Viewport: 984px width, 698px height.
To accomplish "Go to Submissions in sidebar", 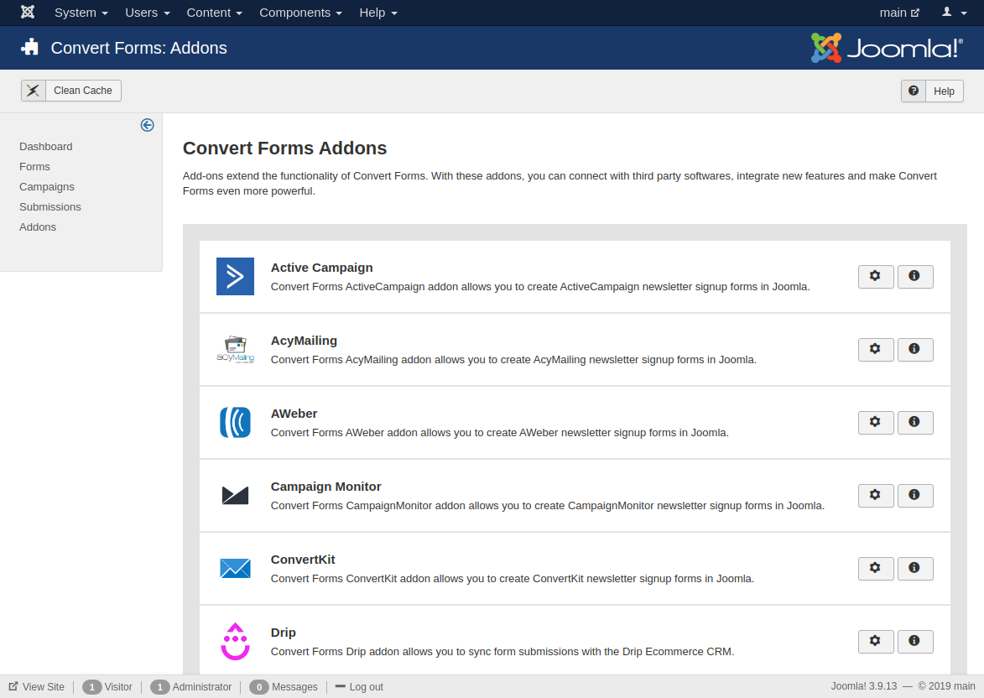I will point(50,206).
